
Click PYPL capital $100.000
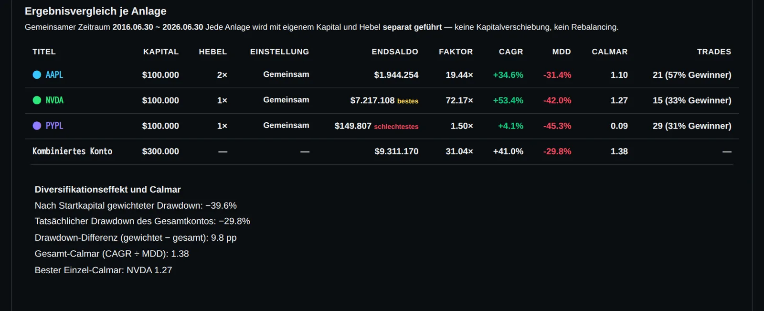160,126
